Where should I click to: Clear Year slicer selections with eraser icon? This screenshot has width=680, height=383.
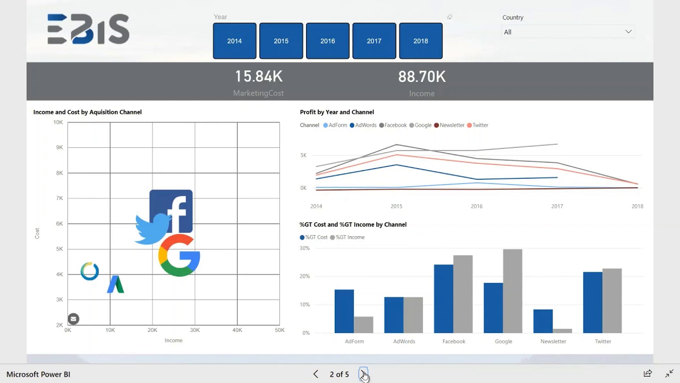pos(449,17)
